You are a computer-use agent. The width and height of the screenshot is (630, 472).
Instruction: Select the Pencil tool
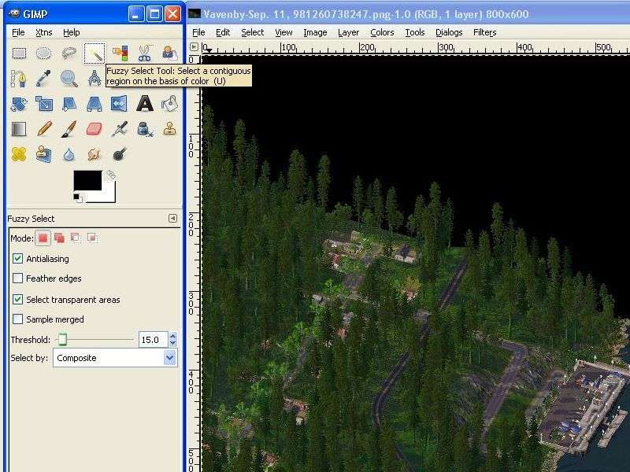coord(44,129)
